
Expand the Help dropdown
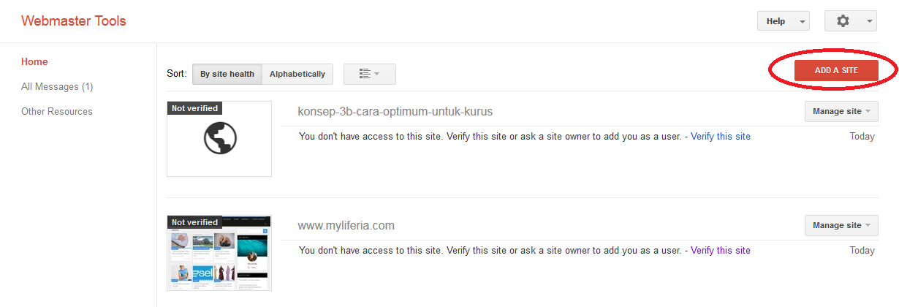[x=783, y=21]
